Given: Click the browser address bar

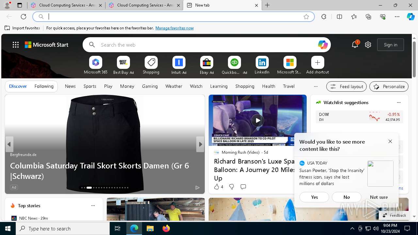Looking at the screenshot, I should (173, 17).
